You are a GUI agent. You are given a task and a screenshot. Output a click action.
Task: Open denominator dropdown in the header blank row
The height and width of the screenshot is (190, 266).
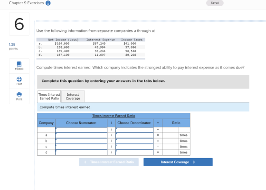coord(134,130)
